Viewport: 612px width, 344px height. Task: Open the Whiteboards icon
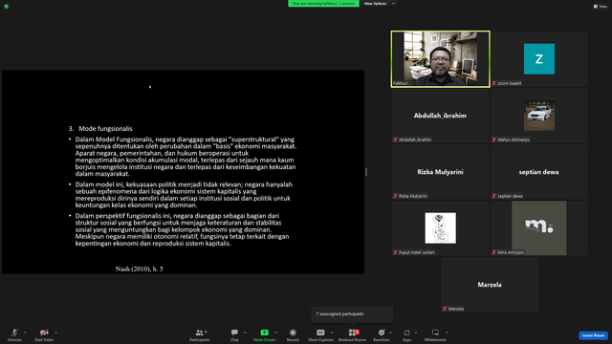point(435,333)
